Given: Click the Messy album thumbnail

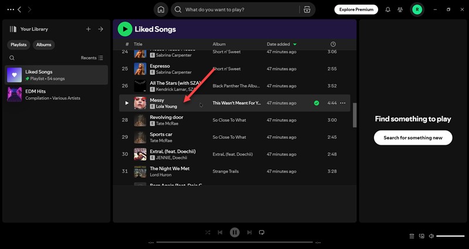Looking at the screenshot, I should tap(140, 103).
